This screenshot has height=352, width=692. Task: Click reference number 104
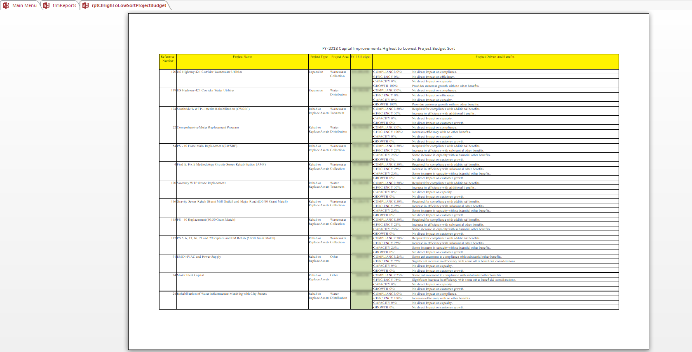click(174, 109)
